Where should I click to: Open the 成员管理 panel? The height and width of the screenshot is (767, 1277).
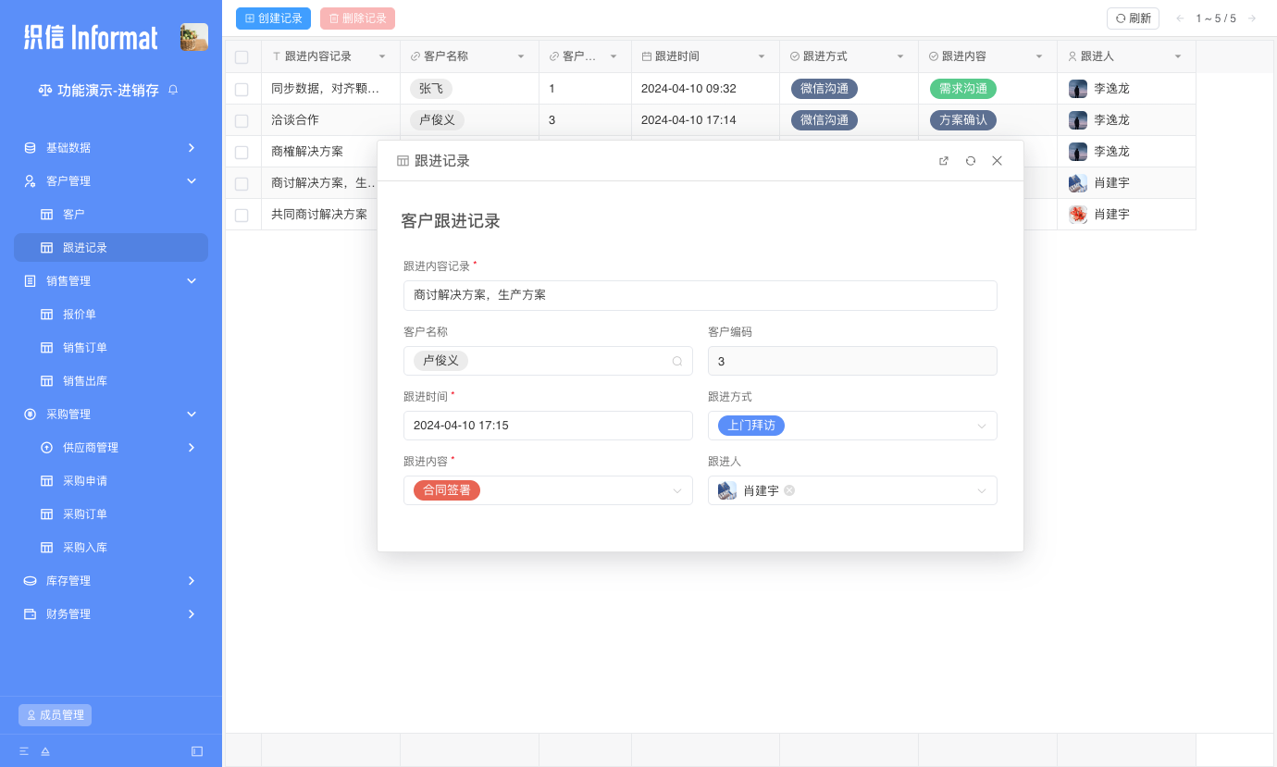pyautogui.click(x=55, y=714)
